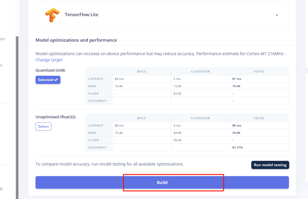
Task: Click the Unoptimized (float32) label
Action: click(55, 117)
